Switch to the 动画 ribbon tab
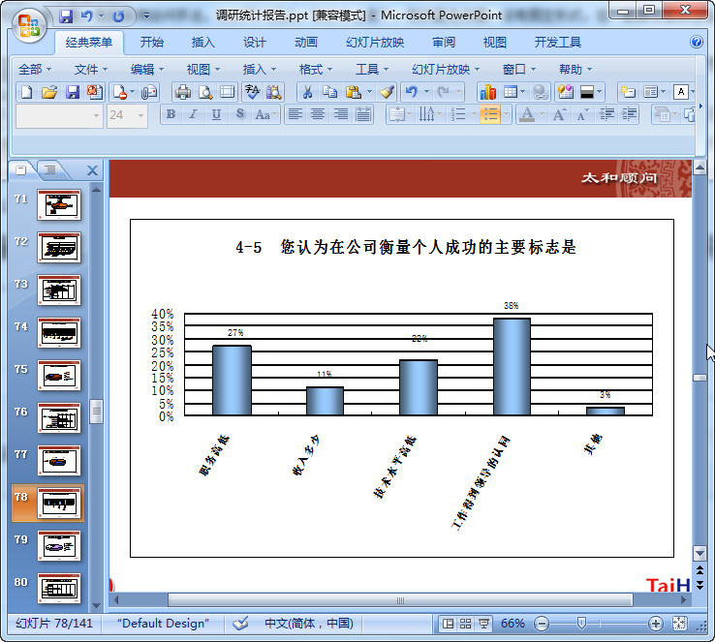The height and width of the screenshot is (642, 715). (x=305, y=43)
